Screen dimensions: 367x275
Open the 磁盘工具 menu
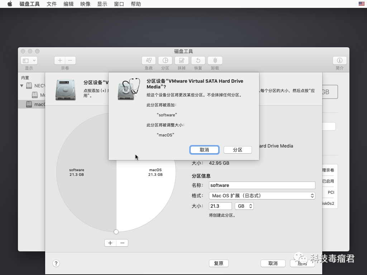29,4
